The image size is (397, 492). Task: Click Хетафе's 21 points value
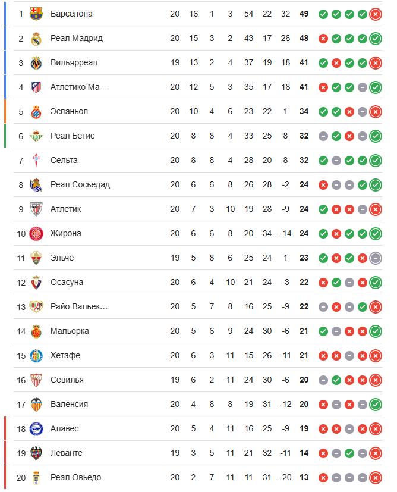click(304, 355)
